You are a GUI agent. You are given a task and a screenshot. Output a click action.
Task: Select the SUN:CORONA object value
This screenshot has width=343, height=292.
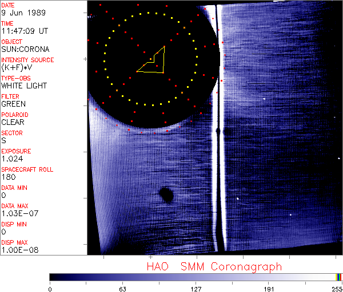coord(25,49)
